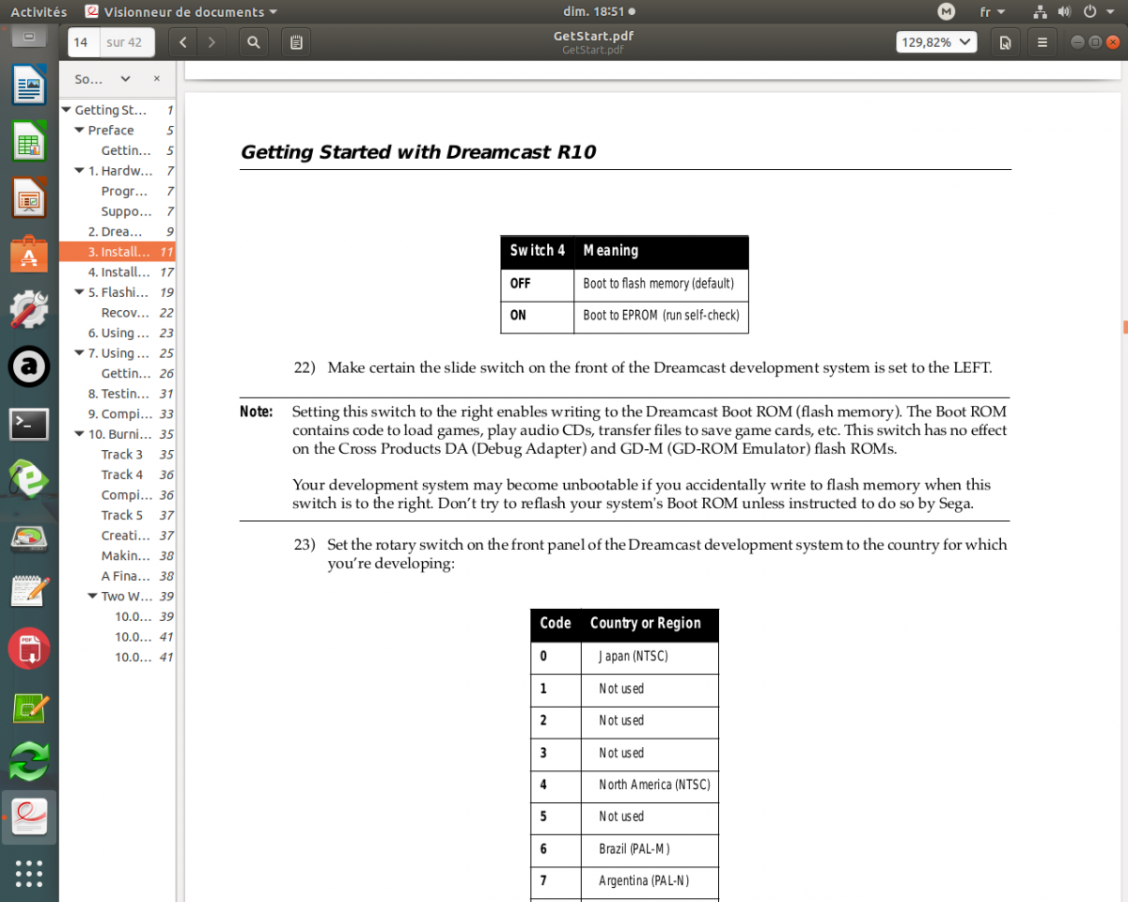Collapse the "5. Flashi..." outline section
The image size is (1128, 902).
79,292
